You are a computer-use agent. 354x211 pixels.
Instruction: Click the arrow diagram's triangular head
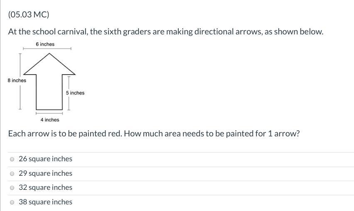[x=49, y=65]
